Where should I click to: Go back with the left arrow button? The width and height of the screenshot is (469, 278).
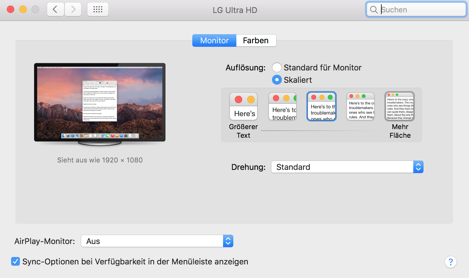tap(55, 9)
